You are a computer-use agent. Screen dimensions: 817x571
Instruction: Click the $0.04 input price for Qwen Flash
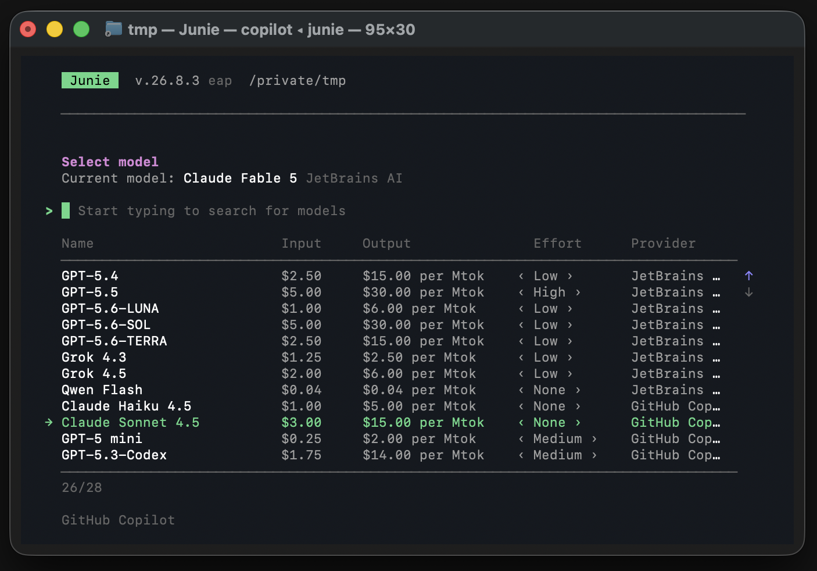point(302,390)
